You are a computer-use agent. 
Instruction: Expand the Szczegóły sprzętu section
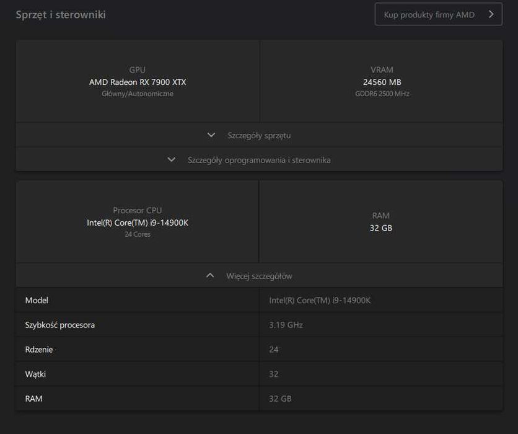[259, 135]
